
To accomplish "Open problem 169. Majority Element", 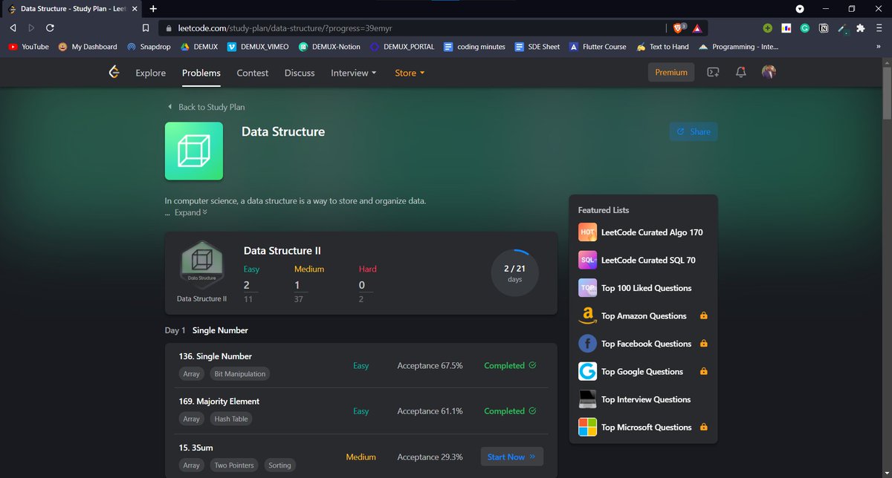I will [219, 402].
